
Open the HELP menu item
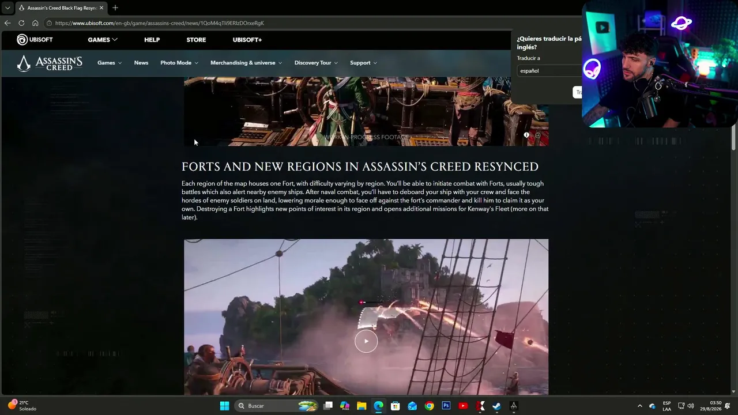(152, 40)
